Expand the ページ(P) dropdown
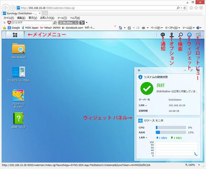206x169 pixels. [x=157, y=28]
